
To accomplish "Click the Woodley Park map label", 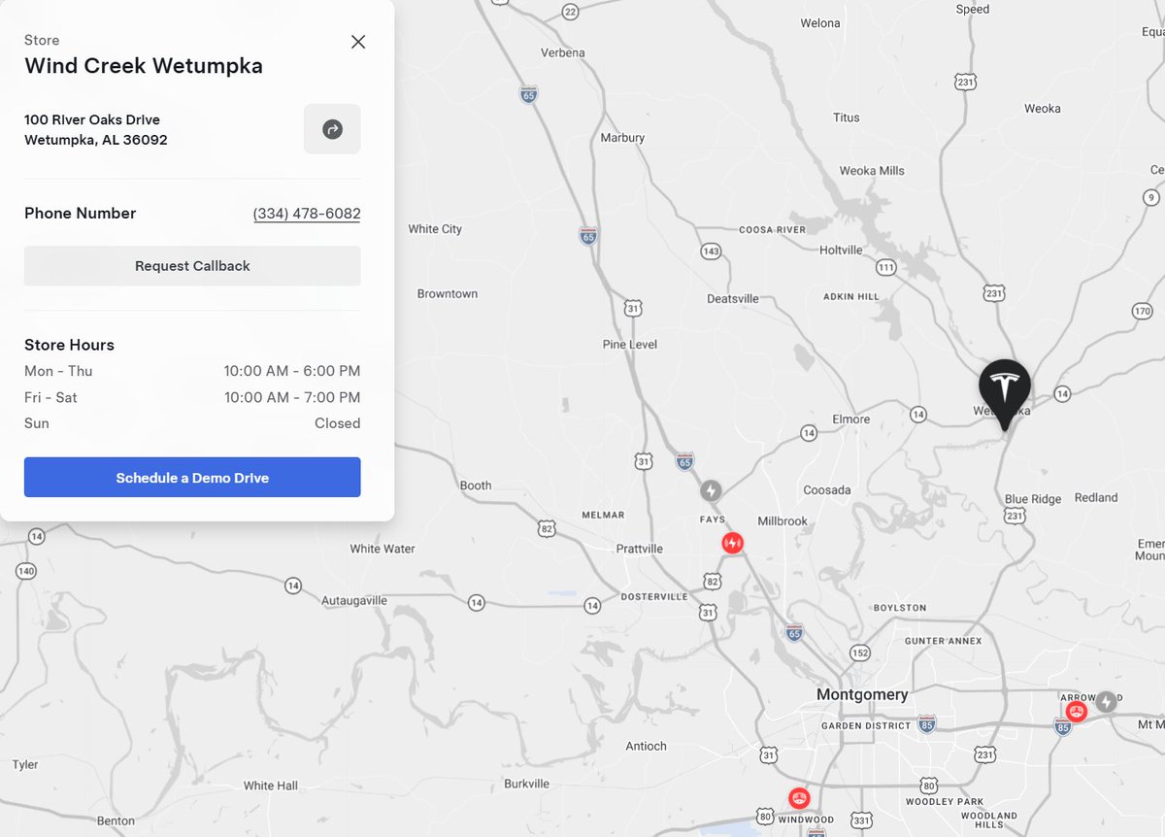I will pos(945,802).
